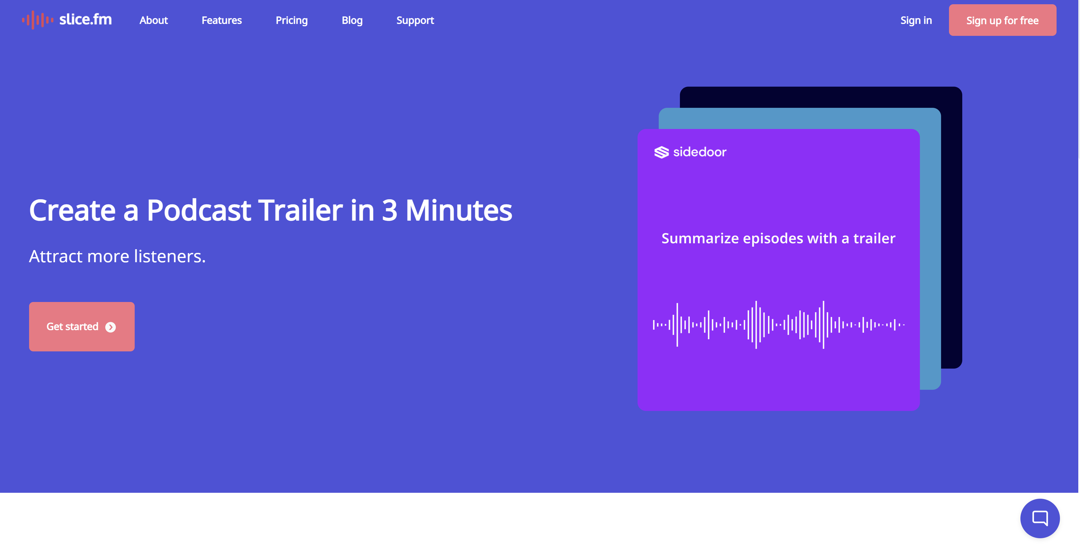Image resolution: width=1080 pixels, height=556 pixels.
Task: Open the About page
Action: pyautogui.click(x=153, y=20)
